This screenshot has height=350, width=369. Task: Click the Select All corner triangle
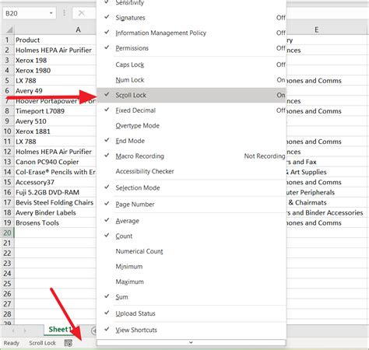(9, 30)
